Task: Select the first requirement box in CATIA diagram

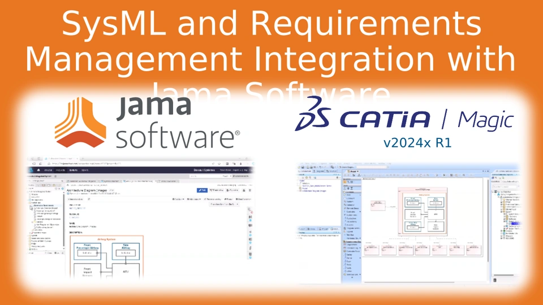Action: 372,250
